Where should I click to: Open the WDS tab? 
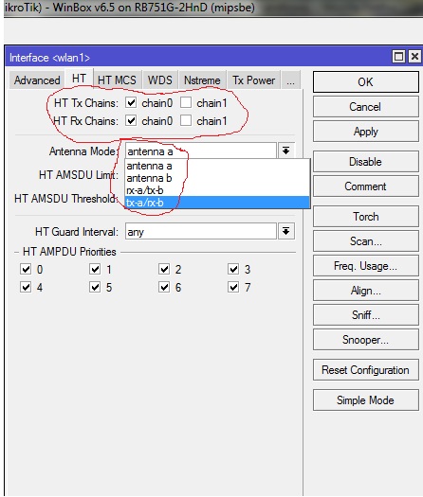tap(159, 80)
